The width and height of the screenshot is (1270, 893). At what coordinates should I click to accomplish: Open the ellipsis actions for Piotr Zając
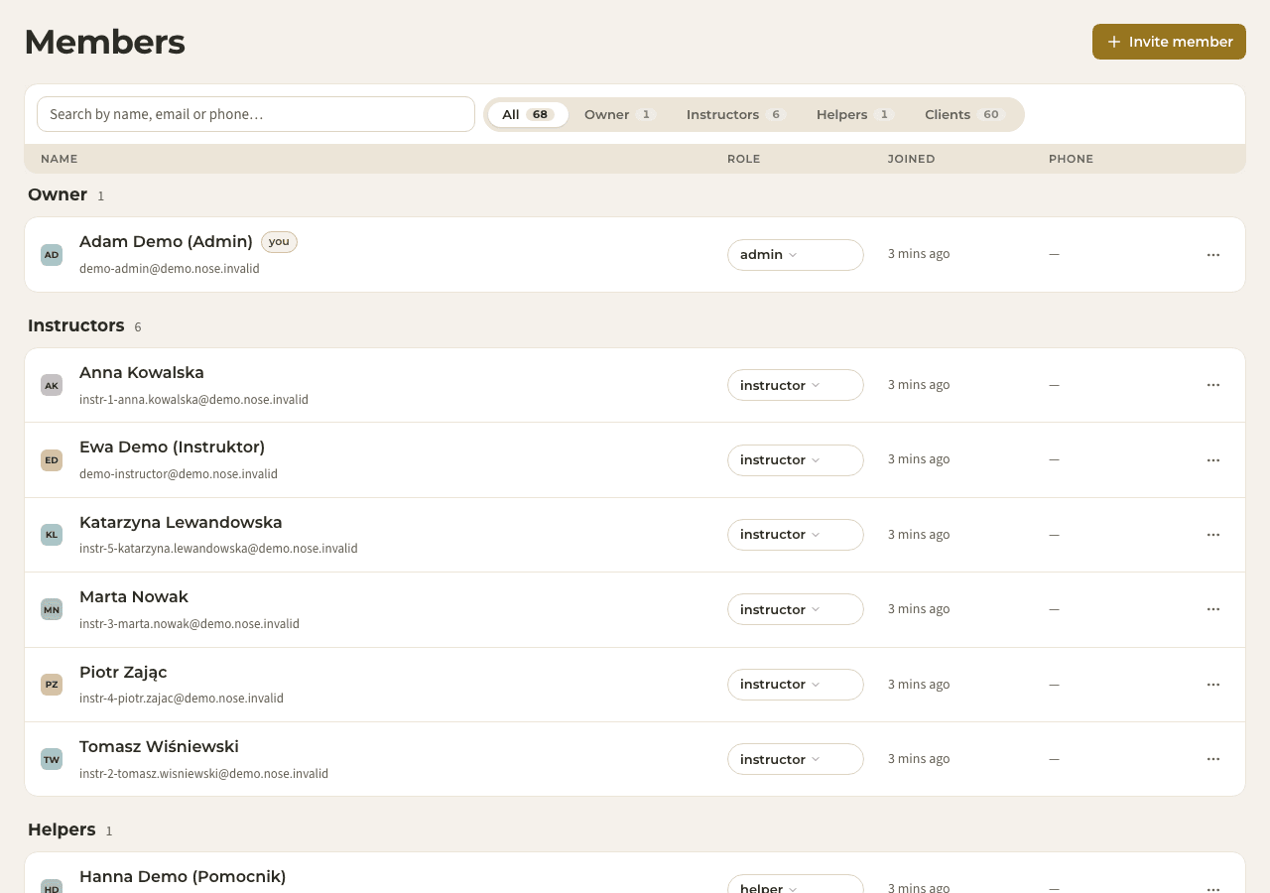pos(1212,685)
